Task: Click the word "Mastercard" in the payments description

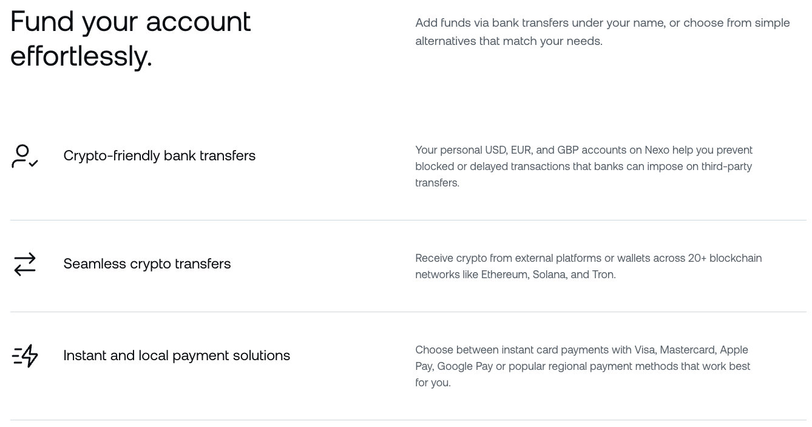Action: click(688, 350)
